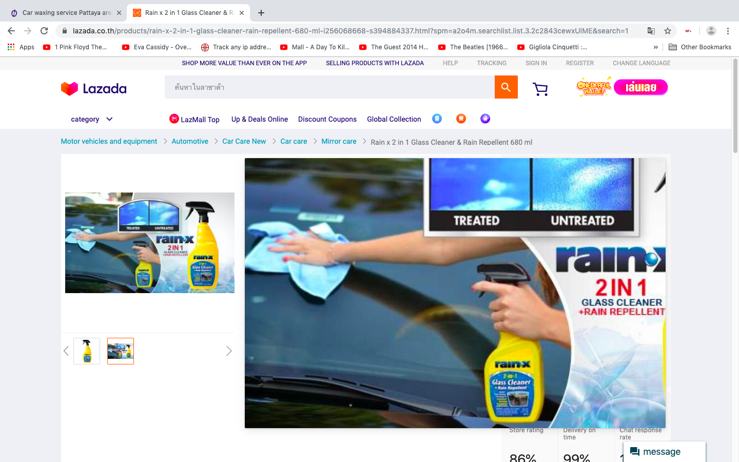Click SELLING PRODUCTS WITH LAZADA
This screenshot has height=462, width=739.
click(375, 63)
